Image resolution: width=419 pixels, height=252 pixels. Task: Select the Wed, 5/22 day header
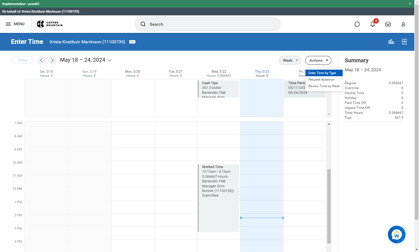[219, 73]
